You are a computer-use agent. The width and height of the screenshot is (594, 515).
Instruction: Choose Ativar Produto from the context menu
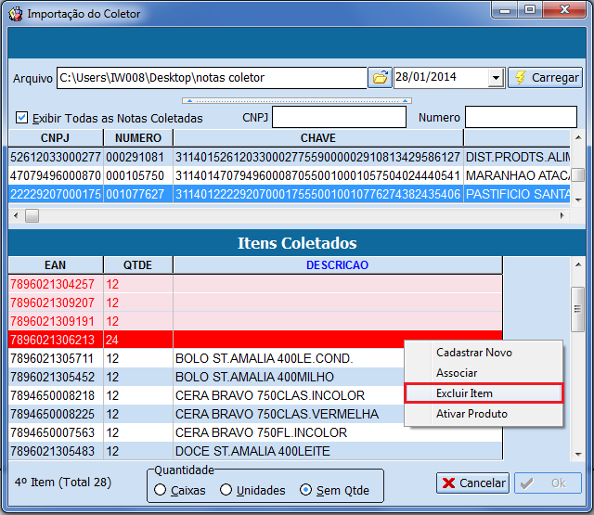pos(471,414)
